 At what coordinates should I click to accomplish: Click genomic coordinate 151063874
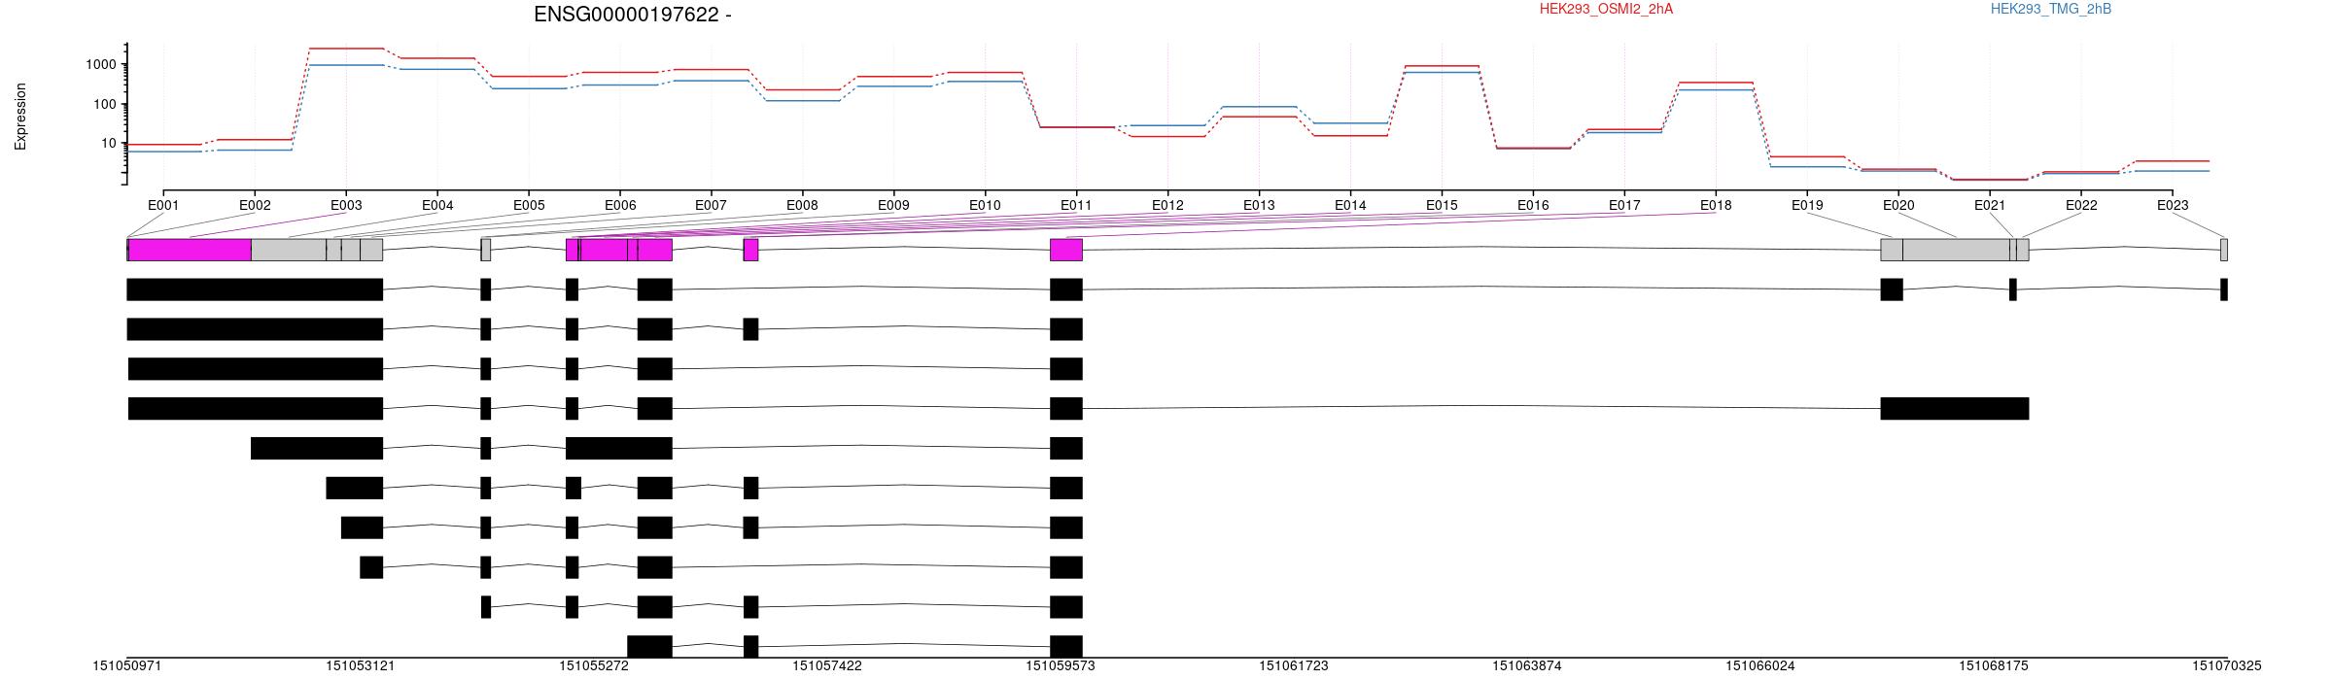[x=1527, y=666]
